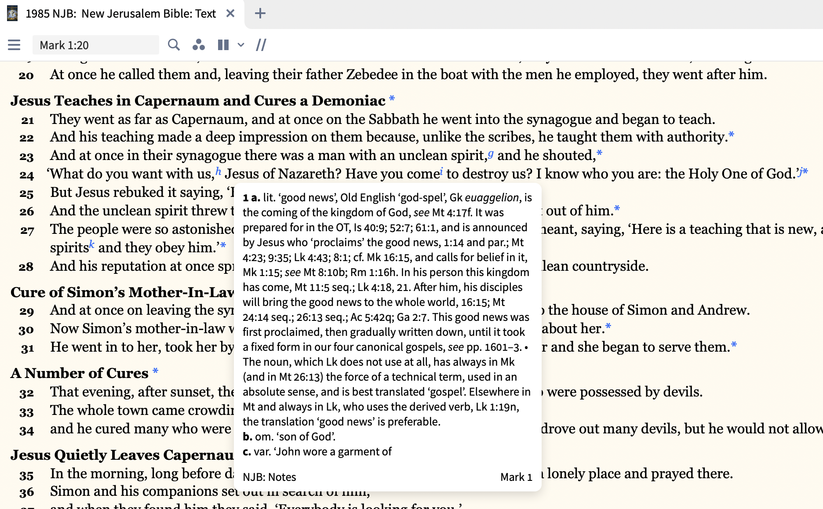Click 'Mark 1' in popup footer
The height and width of the screenshot is (509, 823).
516,477
